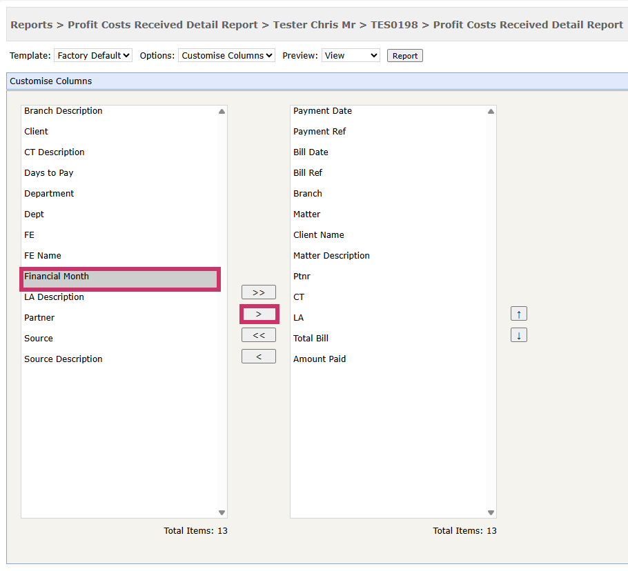Click scroll-up arrow of the available columns list
Viewport: 628px width, 571px height.
click(222, 111)
